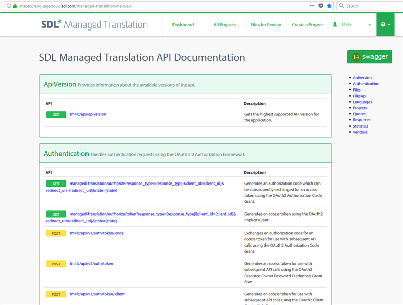Image resolution: width=403 pixels, height=305 pixels.
Task: Click 'Generates an authorization code' description text
Action: [283, 192]
